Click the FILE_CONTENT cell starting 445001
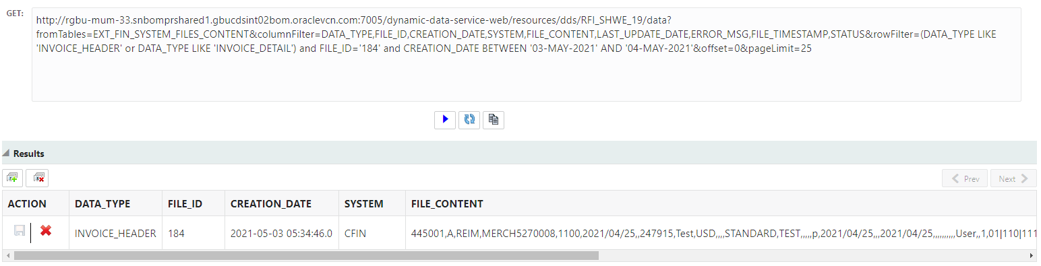Viewport: 1041px width, 266px height. tap(721, 233)
